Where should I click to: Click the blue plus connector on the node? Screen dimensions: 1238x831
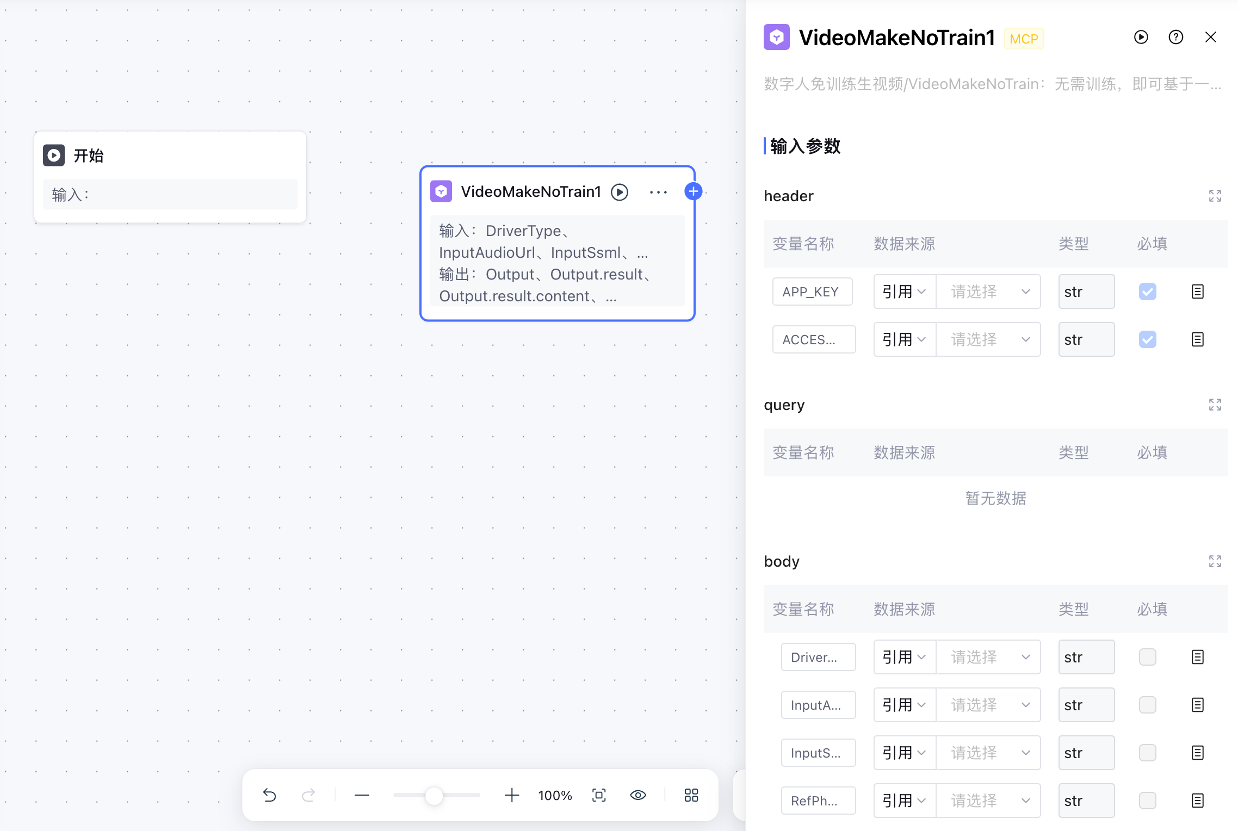pyautogui.click(x=693, y=191)
